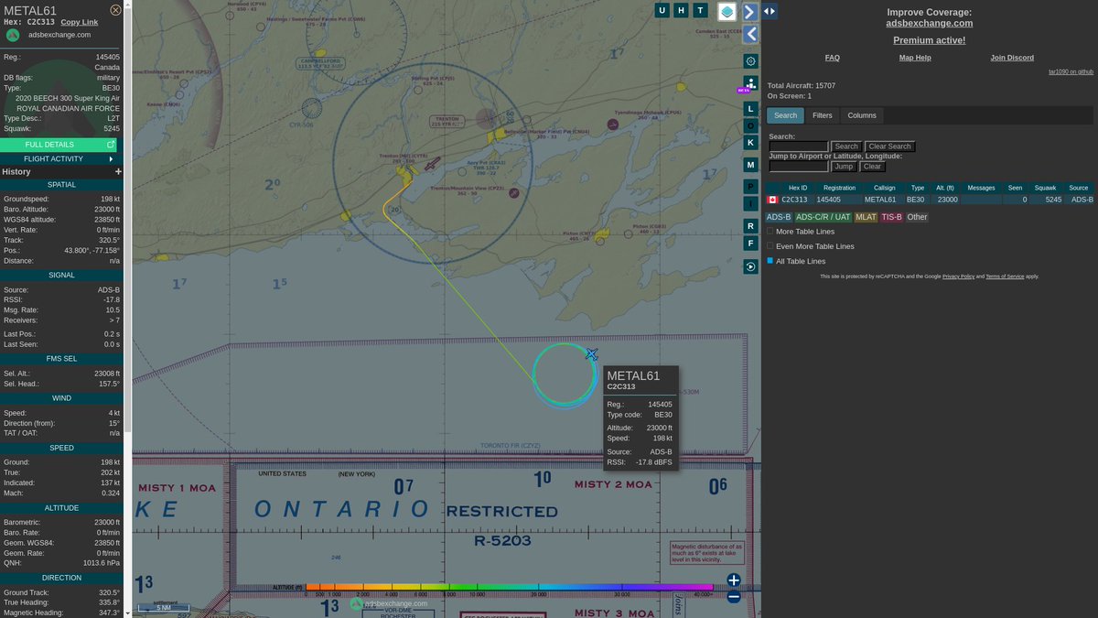1098x618 pixels.
Task: Sort table by Registration column
Action: coord(839,188)
